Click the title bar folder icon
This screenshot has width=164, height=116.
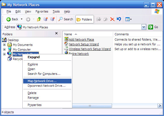(4, 4)
